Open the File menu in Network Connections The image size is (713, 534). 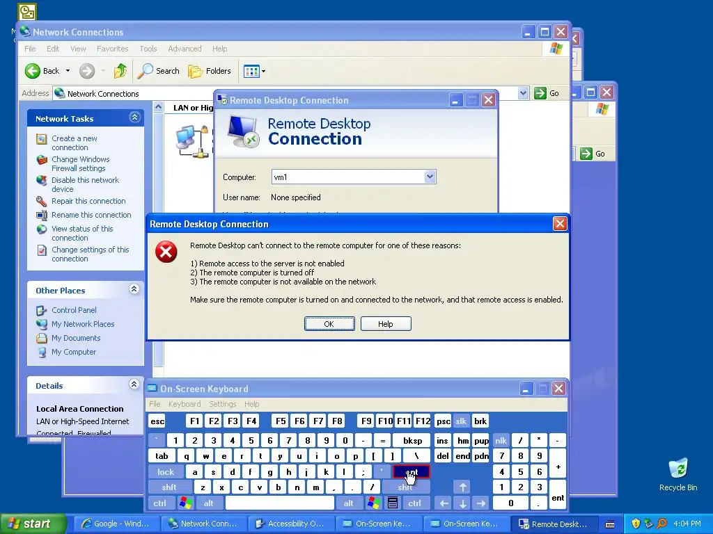(x=30, y=49)
